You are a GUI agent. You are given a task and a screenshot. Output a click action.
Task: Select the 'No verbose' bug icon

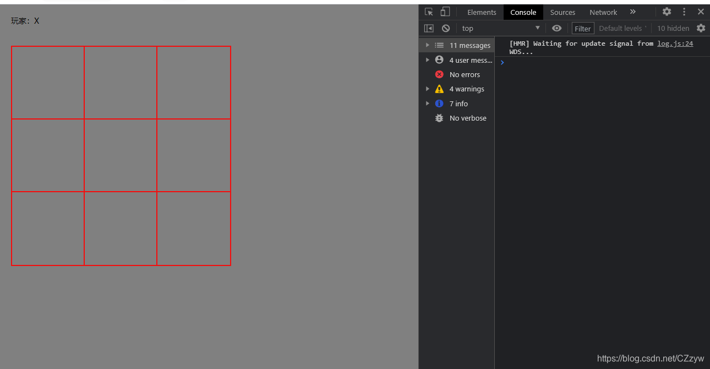(x=439, y=118)
